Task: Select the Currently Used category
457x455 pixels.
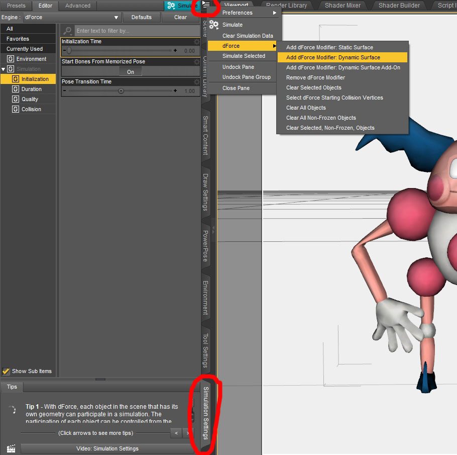Action: click(28, 49)
